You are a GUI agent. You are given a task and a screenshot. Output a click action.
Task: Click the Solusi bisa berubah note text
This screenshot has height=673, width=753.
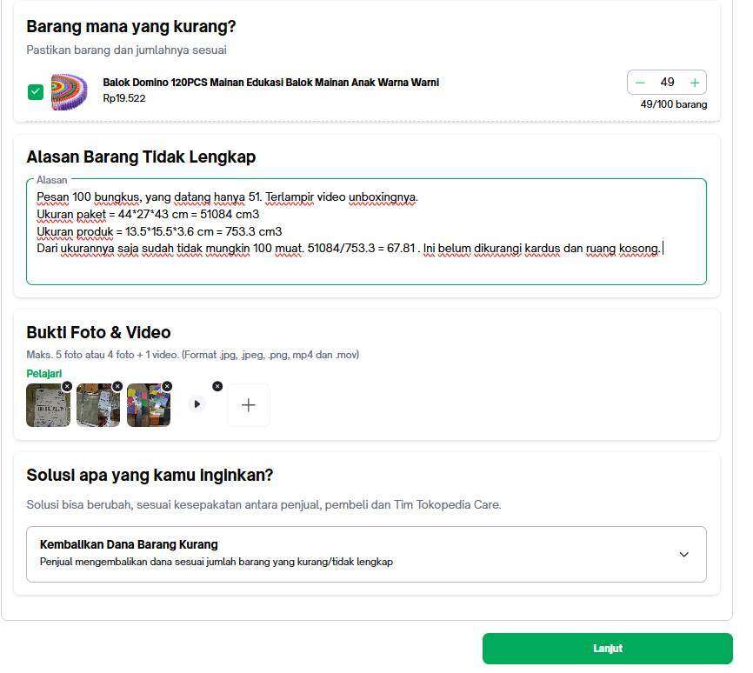263,504
